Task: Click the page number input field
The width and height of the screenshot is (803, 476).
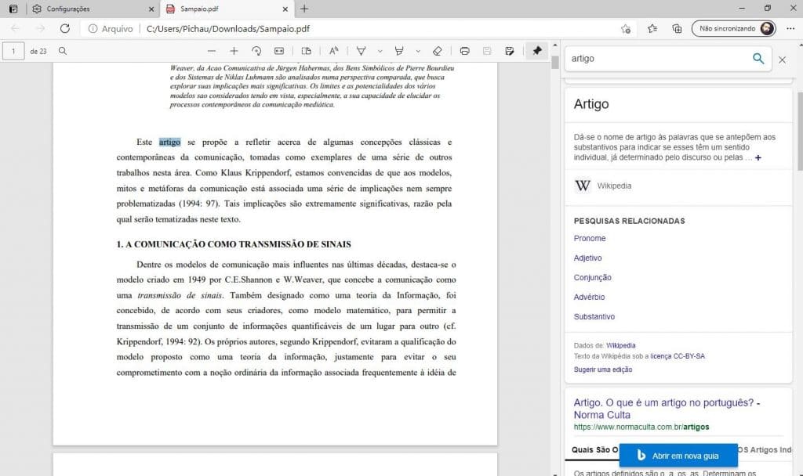Action: (x=13, y=51)
